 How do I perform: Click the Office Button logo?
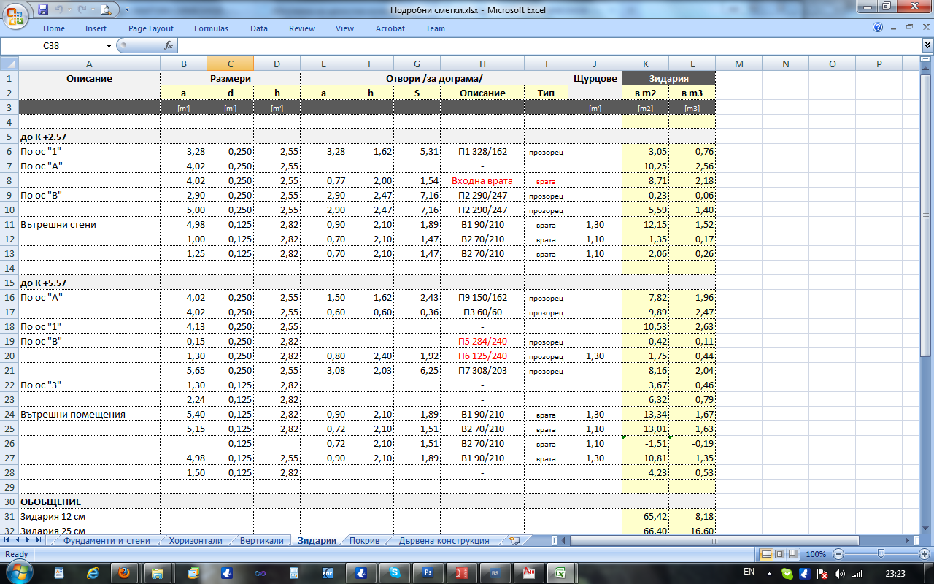[x=16, y=13]
